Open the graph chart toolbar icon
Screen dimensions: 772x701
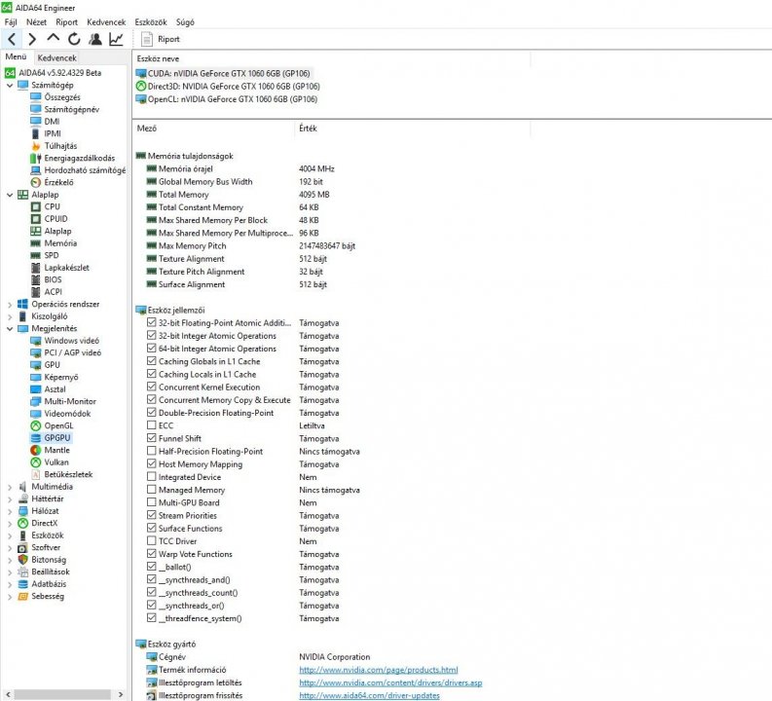pyautogui.click(x=116, y=39)
